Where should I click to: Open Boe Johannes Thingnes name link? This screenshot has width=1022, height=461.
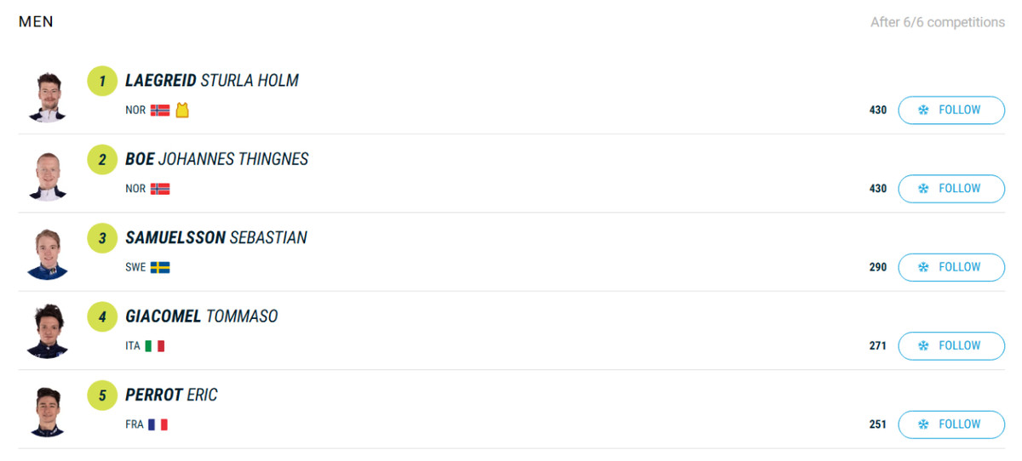(216, 159)
